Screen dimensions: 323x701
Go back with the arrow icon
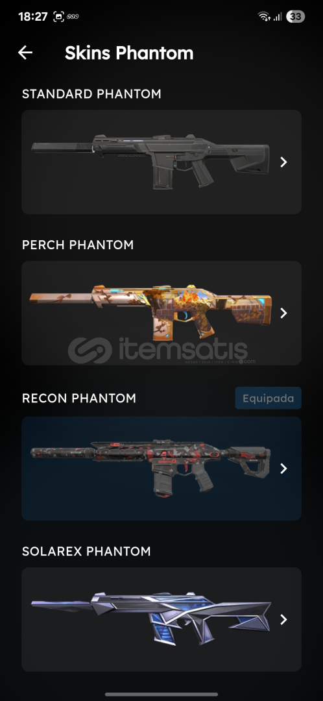coord(25,53)
